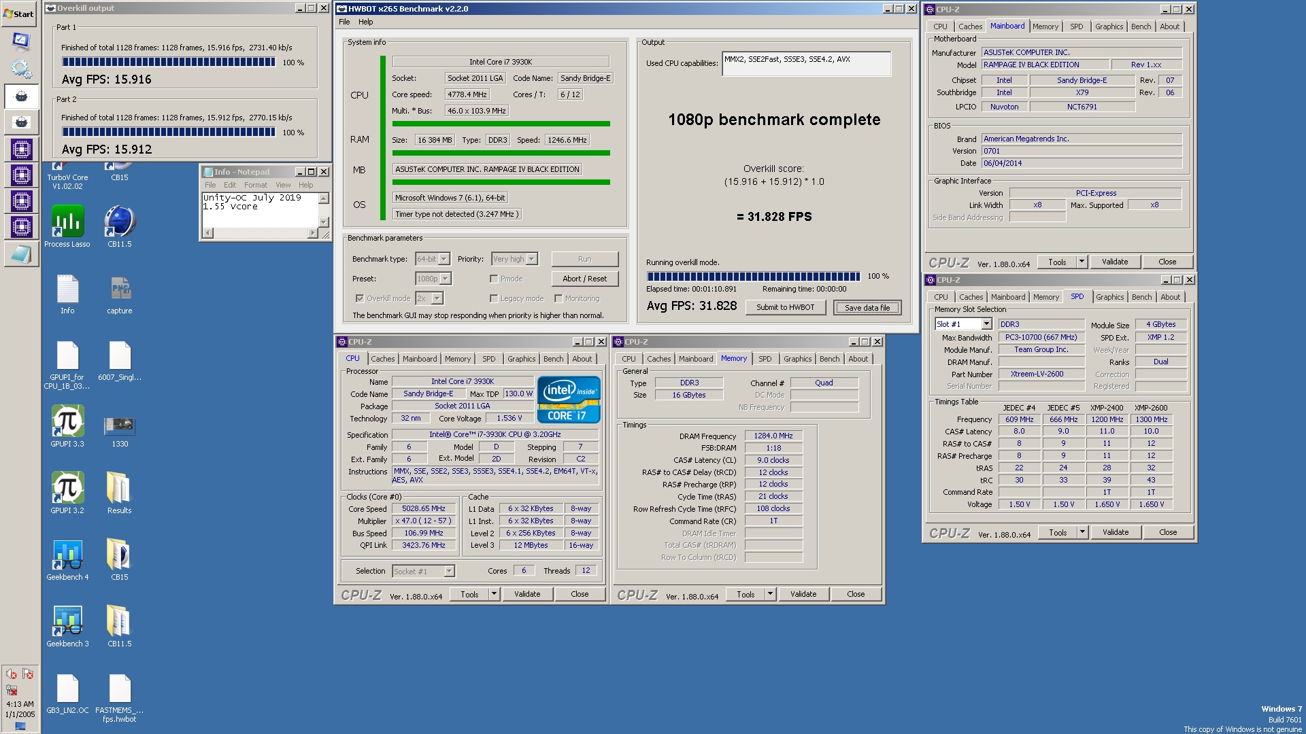
Task: Toggle the Monitoring checkbox
Action: (x=558, y=298)
